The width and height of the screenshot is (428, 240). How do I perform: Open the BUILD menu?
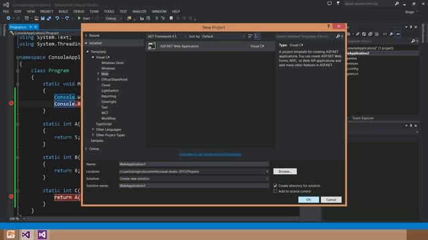tap(64, 11)
